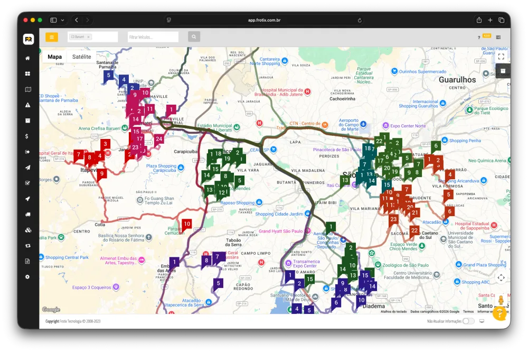Open Atalhos do teclado link

pyautogui.click(x=394, y=311)
